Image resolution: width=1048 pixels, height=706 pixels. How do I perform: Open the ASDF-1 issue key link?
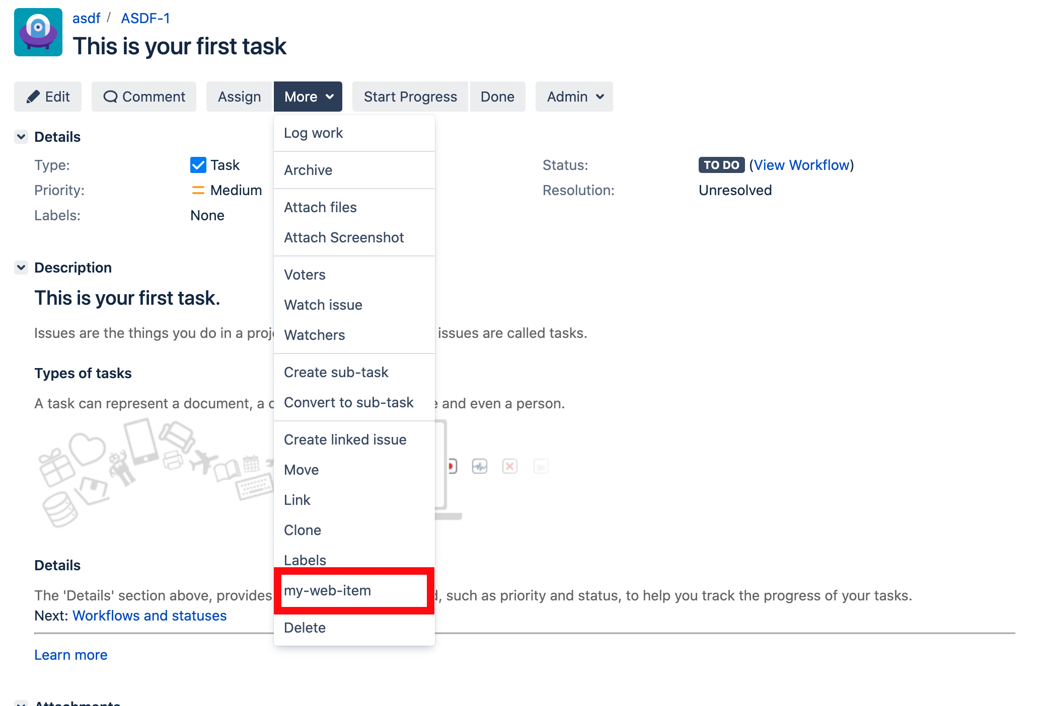[145, 18]
